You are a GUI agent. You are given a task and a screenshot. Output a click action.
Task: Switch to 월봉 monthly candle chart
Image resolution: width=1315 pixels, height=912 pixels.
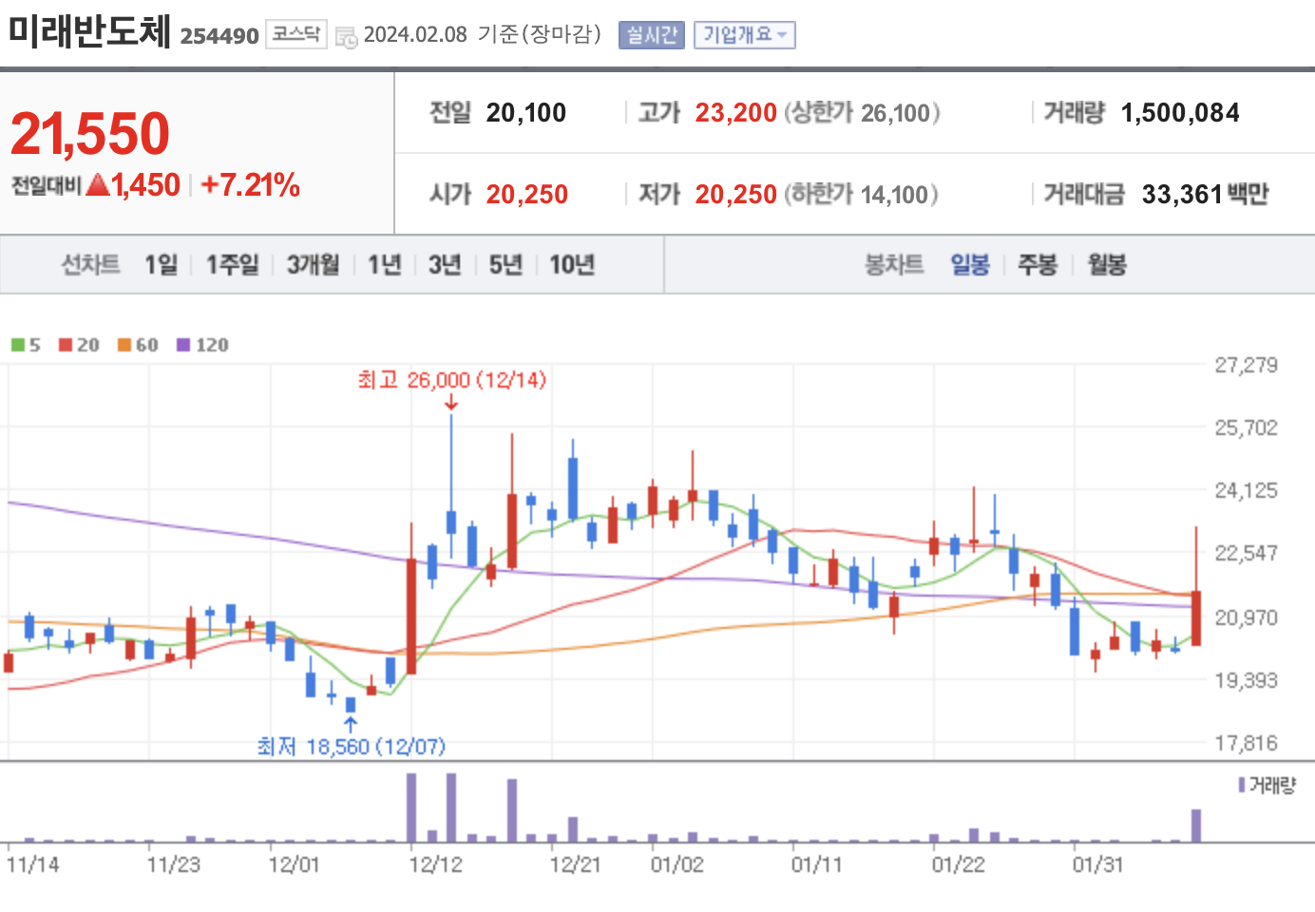click(x=1107, y=264)
